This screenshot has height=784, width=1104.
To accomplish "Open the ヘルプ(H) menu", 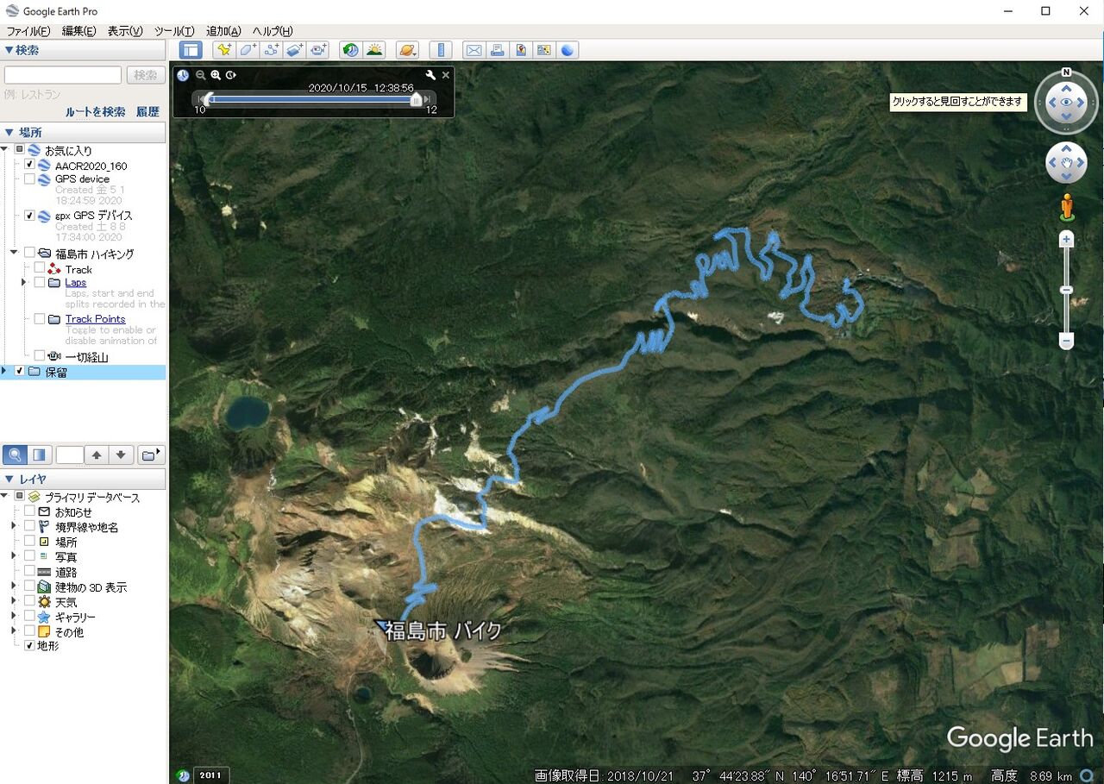I will pyautogui.click(x=273, y=31).
